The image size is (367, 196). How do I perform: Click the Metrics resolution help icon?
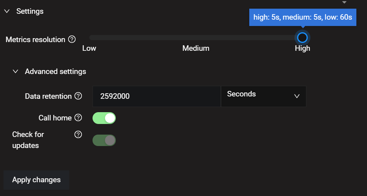click(72, 39)
